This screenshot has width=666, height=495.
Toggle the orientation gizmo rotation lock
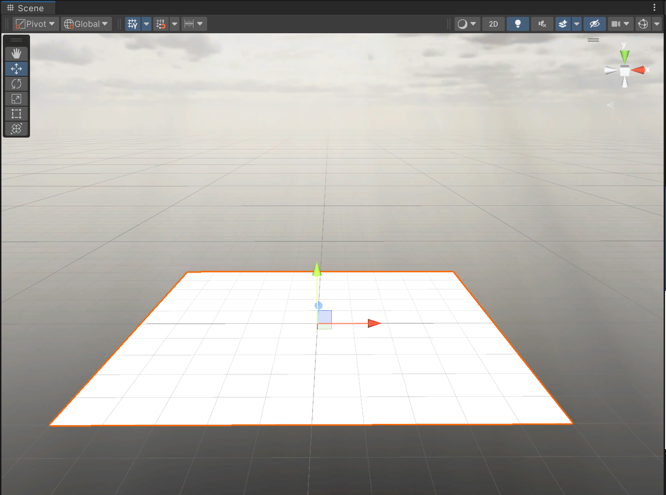(648, 49)
